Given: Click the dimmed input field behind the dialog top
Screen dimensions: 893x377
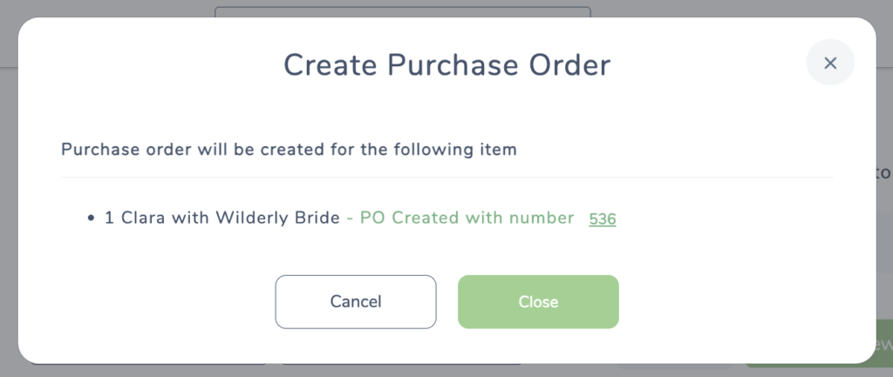Looking at the screenshot, I should pos(403,12).
